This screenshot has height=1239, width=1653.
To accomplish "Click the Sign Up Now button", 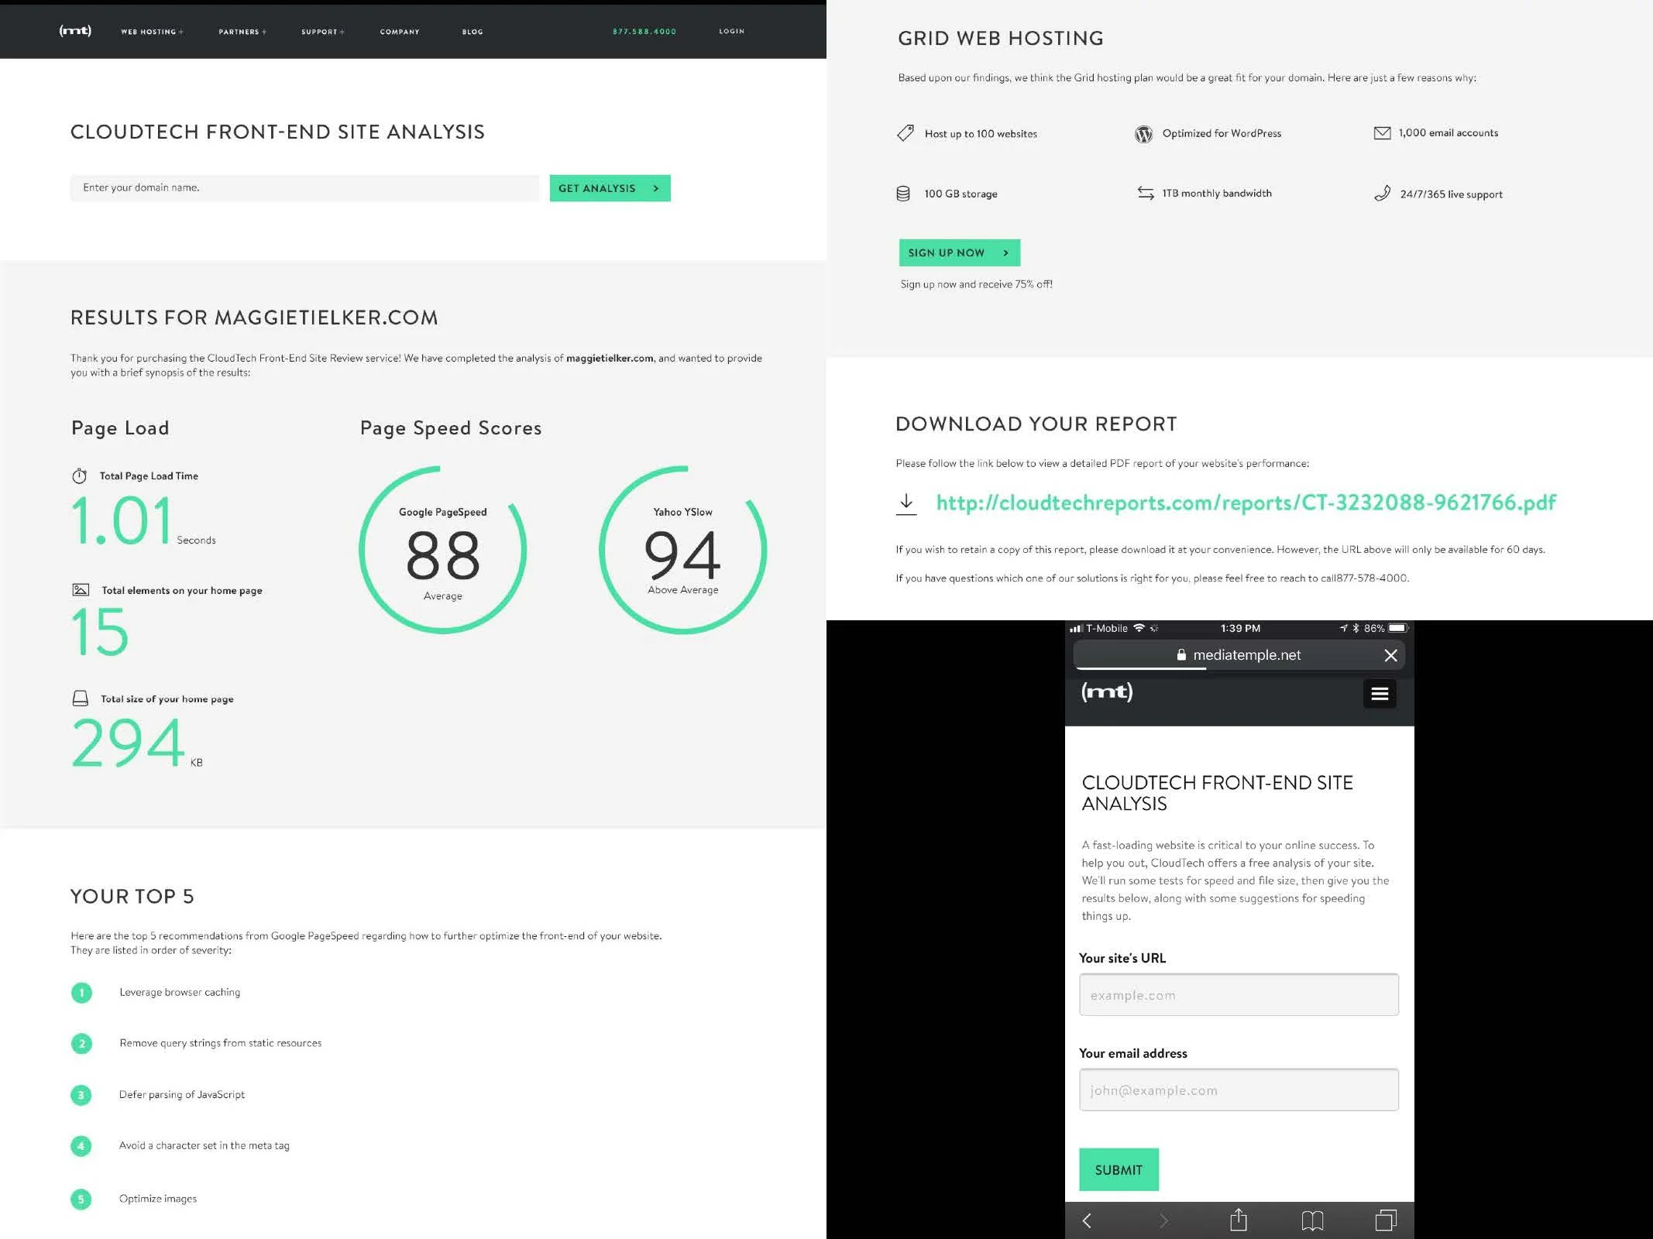I will click(959, 252).
